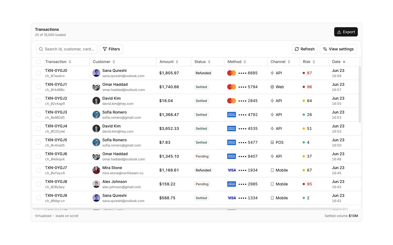Sort by the Customer column header
Screen dimensions: 393x245
click(x=104, y=62)
